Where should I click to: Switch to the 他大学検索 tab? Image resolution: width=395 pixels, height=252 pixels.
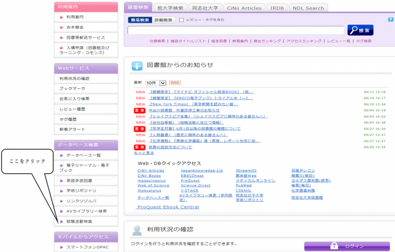click(170, 8)
